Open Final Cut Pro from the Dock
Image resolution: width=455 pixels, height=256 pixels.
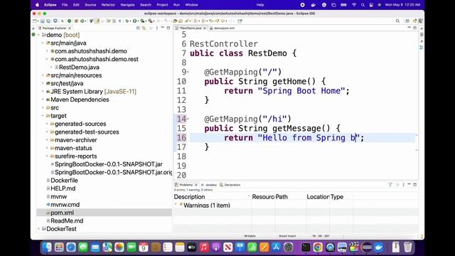(354, 247)
